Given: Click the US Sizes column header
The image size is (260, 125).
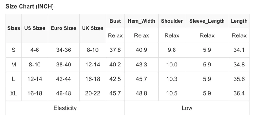Looking at the screenshot, I should 35,28.
